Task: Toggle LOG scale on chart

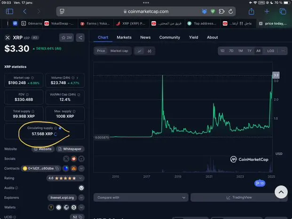Action: tap(270, 51)
